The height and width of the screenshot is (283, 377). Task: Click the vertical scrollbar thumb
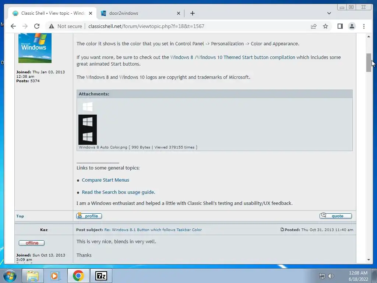click(x=369, y=63)
